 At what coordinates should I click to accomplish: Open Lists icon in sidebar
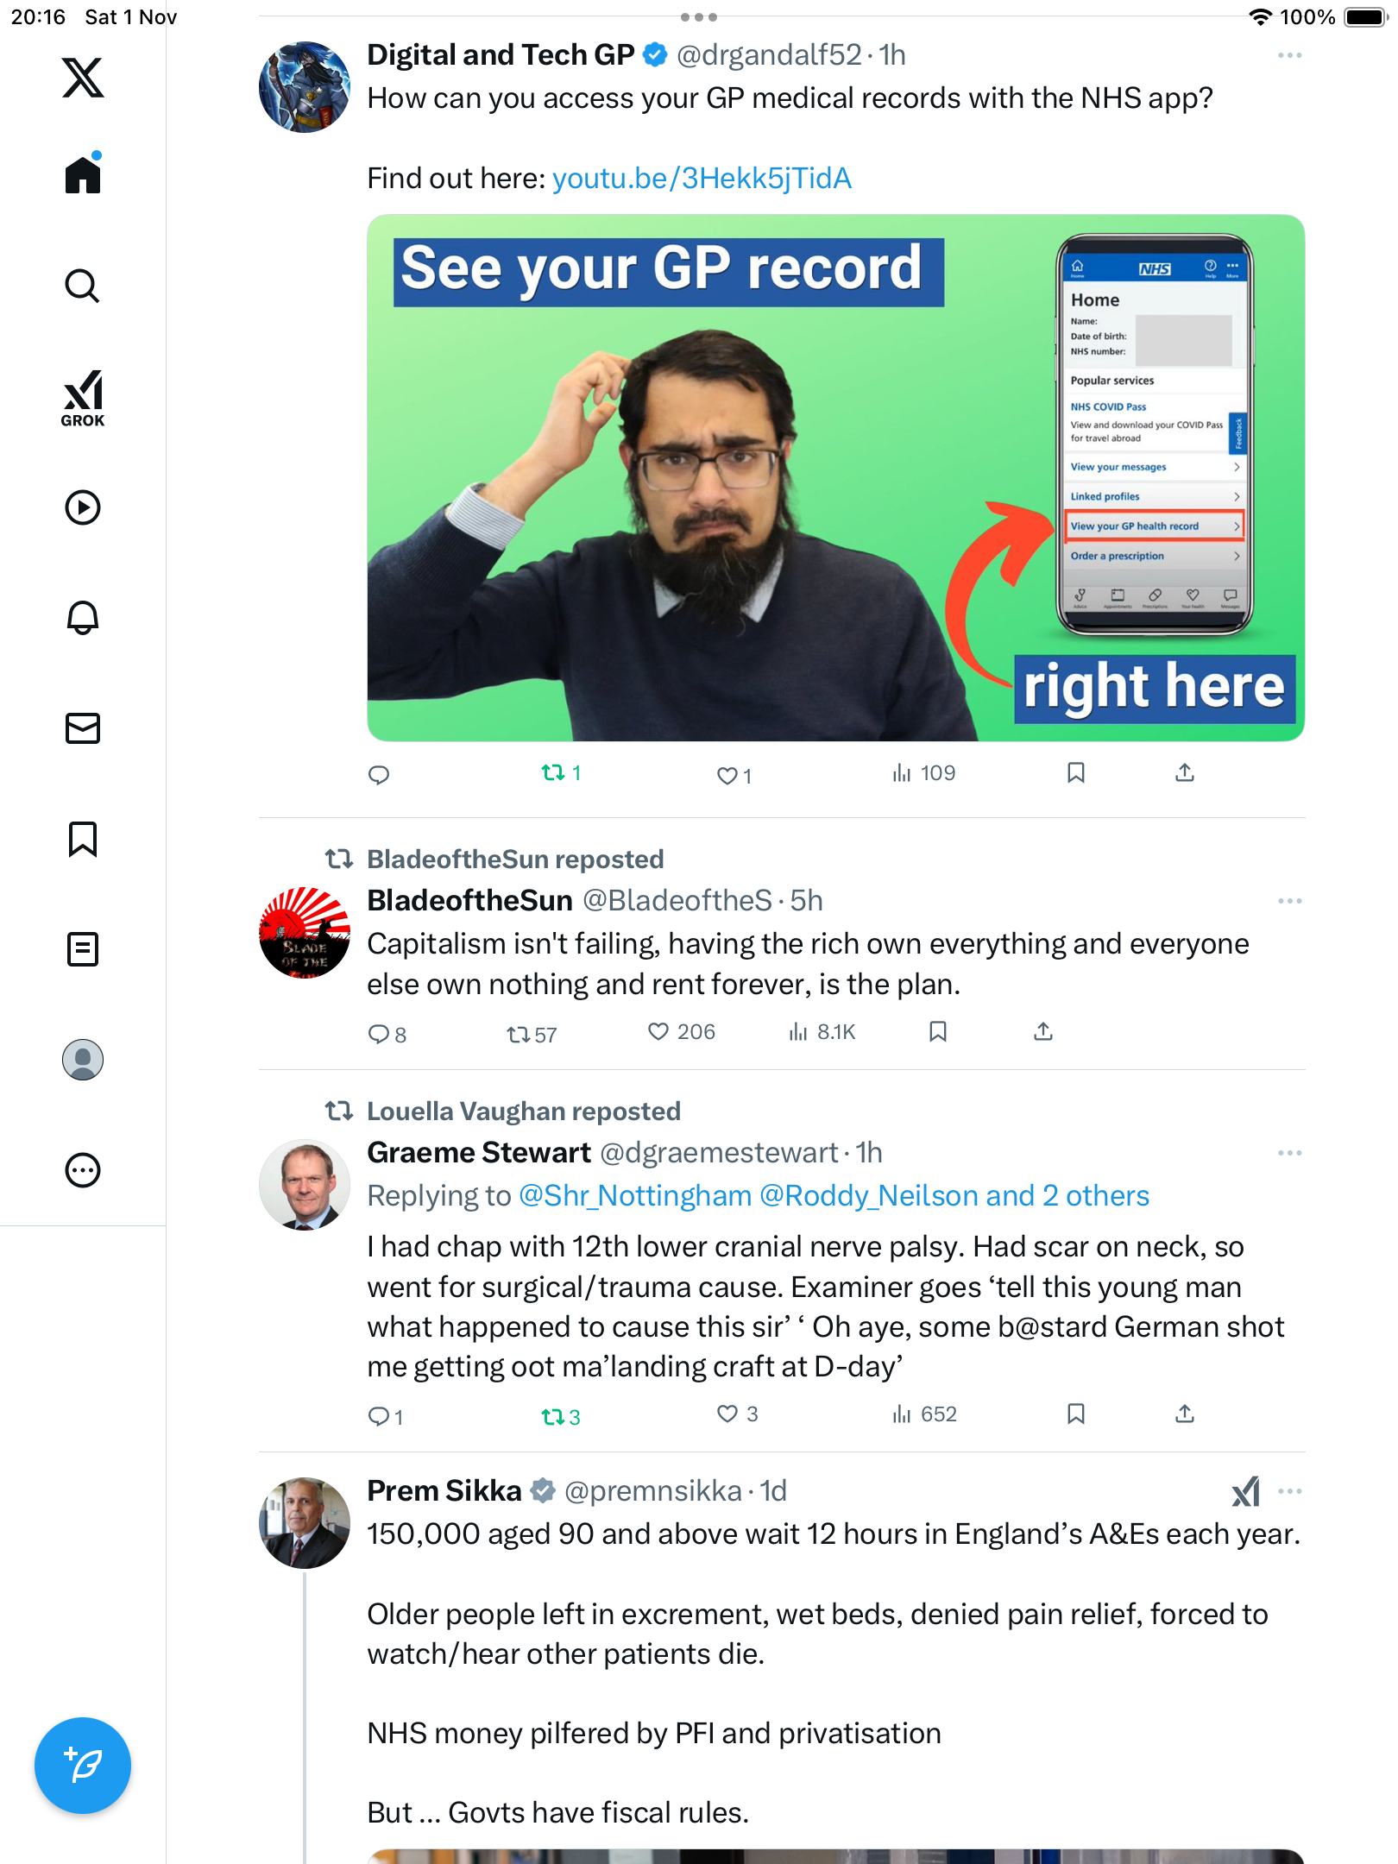click(x=83, y=949)
